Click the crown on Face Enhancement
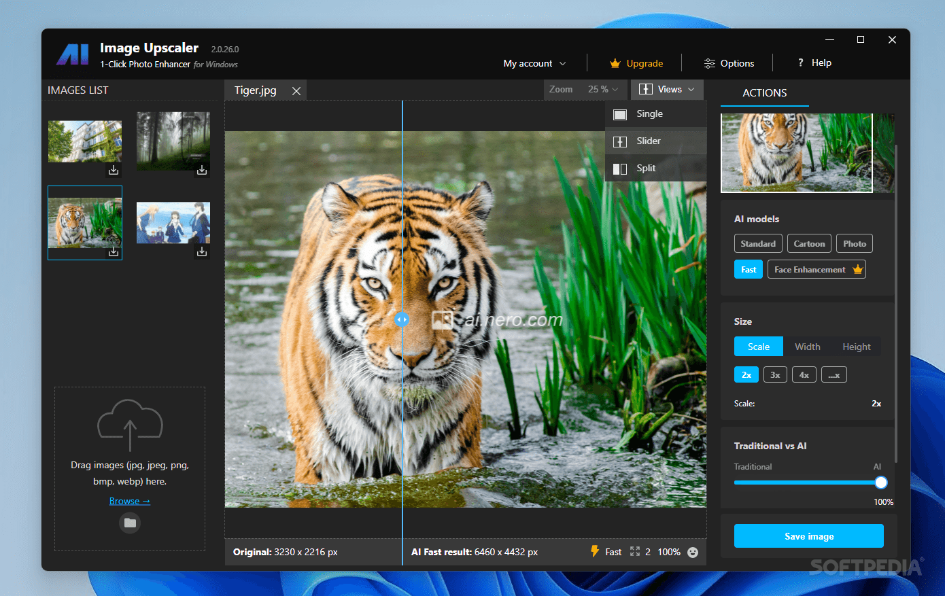 click(858, 269)
